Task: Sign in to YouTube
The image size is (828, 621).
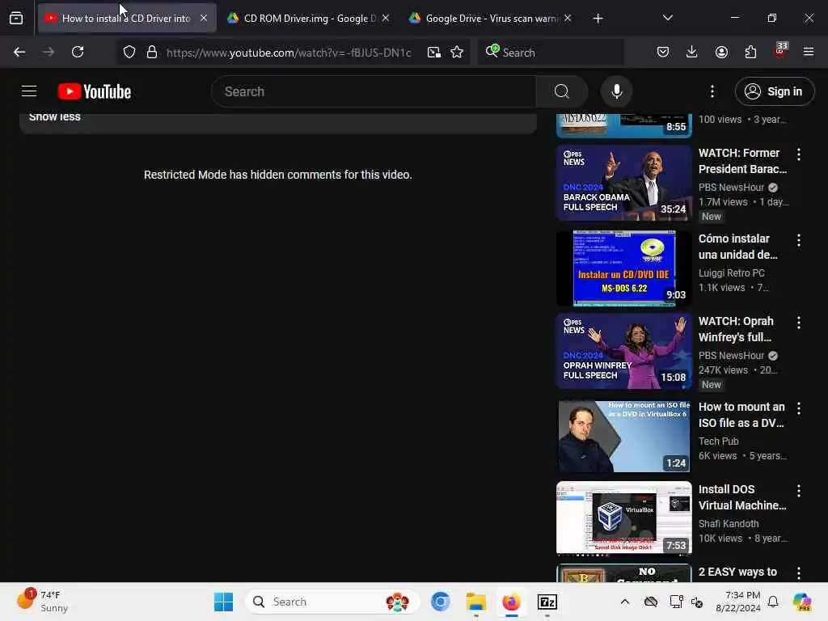Action: point(774,91)
